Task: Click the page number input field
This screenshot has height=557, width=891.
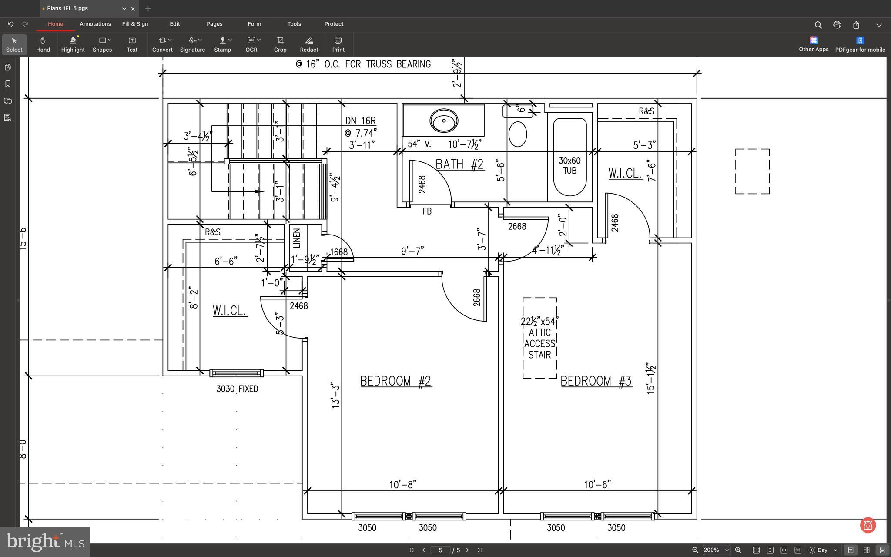Action: pos(440,550)
